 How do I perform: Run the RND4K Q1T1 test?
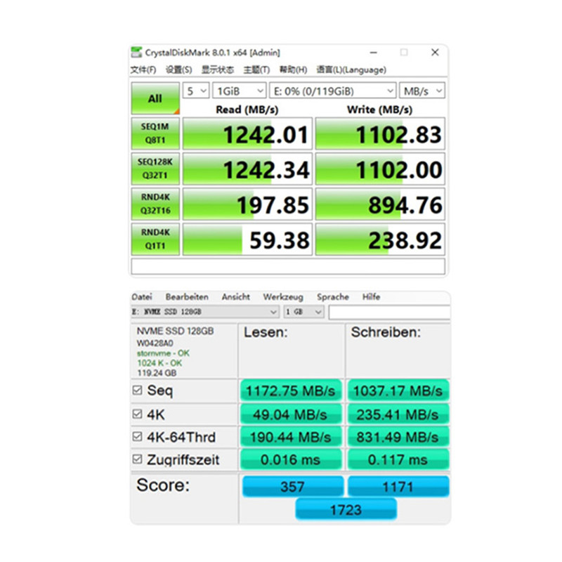pos(155,240)
